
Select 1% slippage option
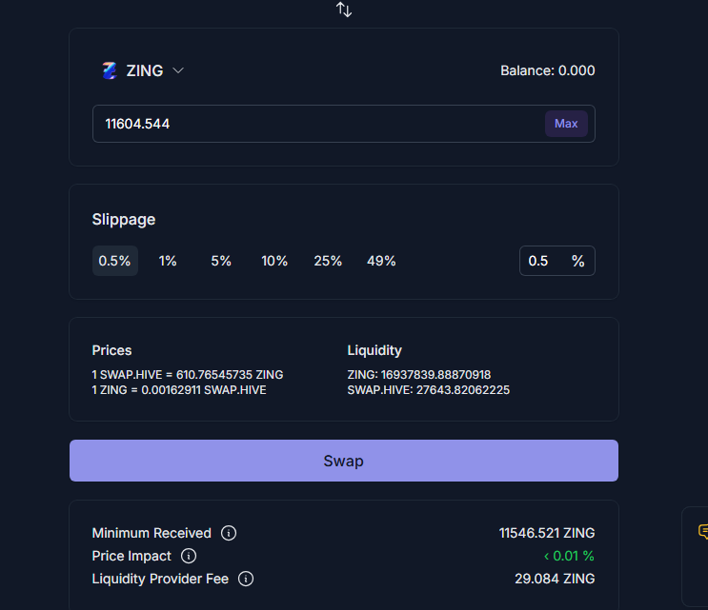168,261
